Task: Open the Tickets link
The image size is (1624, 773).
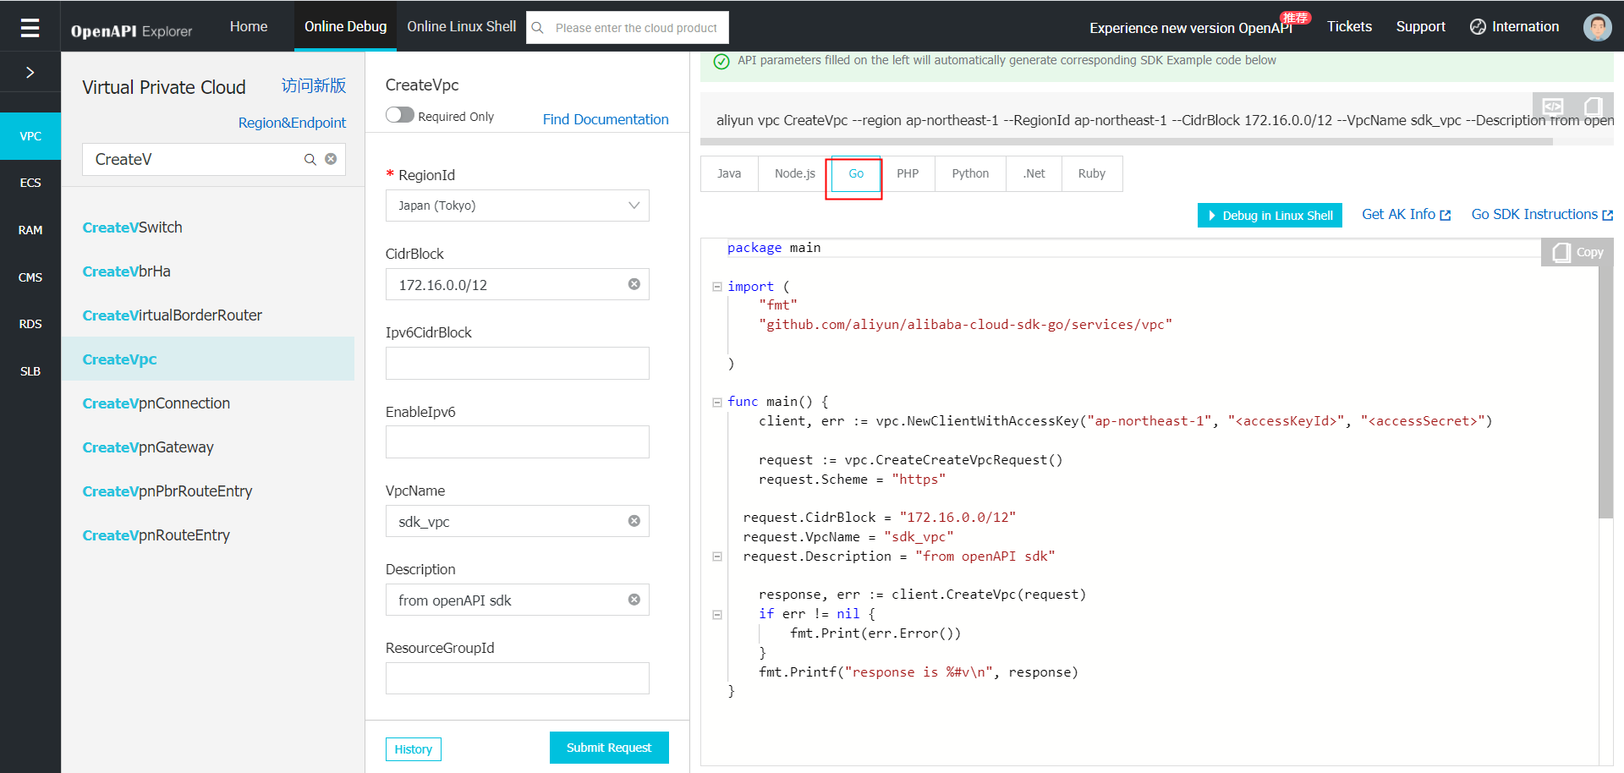Action: pyautogui.click(x=1349, y=26)
